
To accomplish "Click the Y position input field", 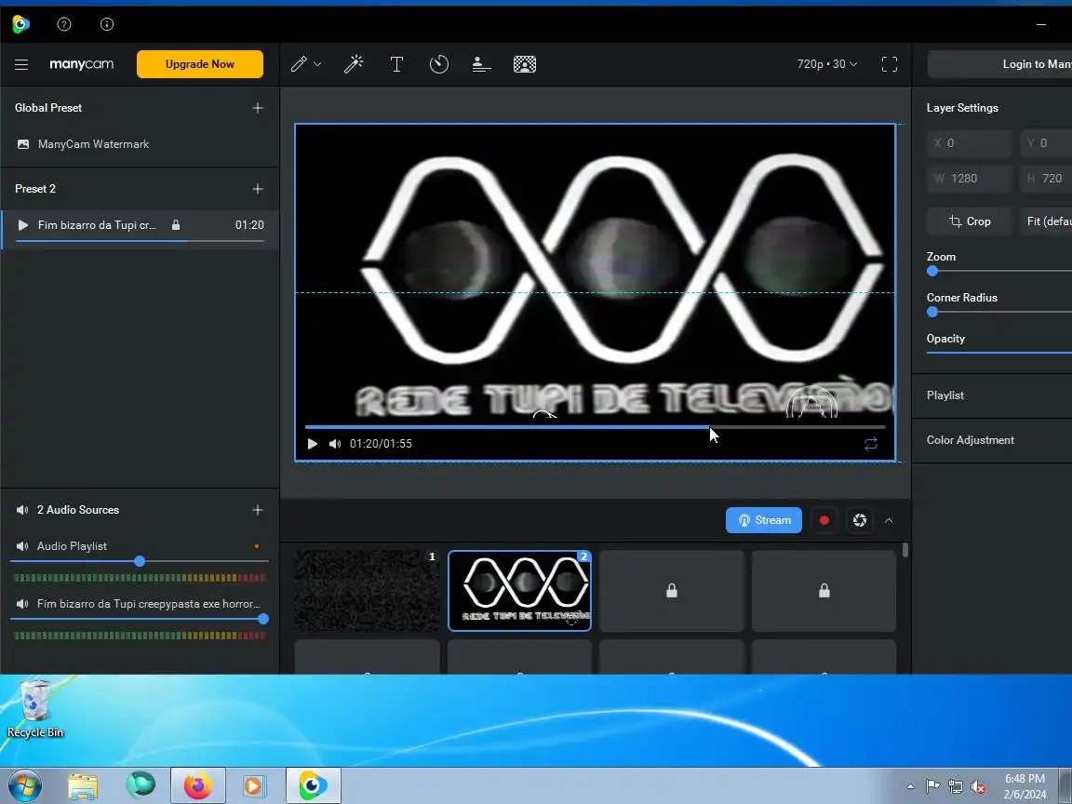I will pyautogui.click(x=1046, y=143).
